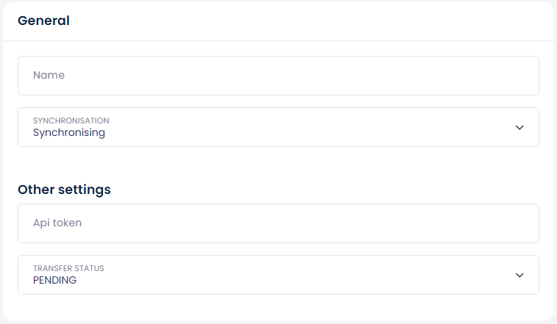Open the Transfer status dropdown
Image resolution: width=557 pixels, height=324 pixels.
(x=278, y=275)
